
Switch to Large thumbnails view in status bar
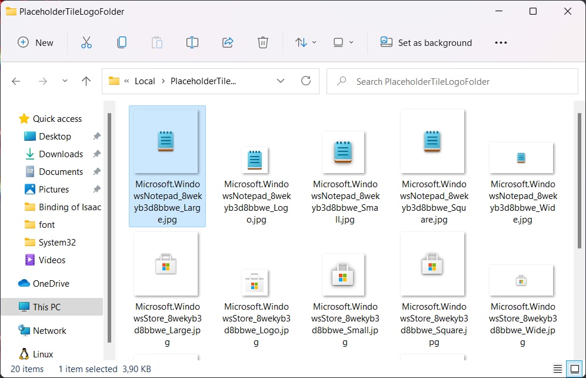click(x=574, y=369)
